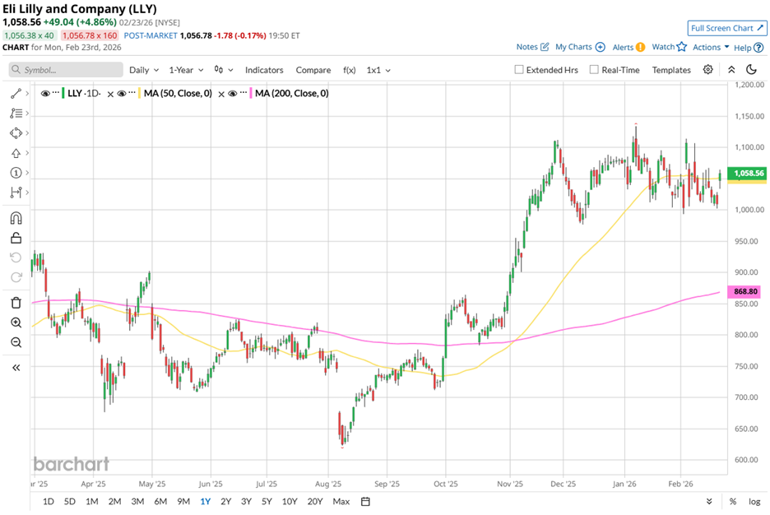Image resolution: width=770 pixels, height=515 pixels.
Task: Open the 1x1 grid layout dropdown
Action: coord(378,70)
